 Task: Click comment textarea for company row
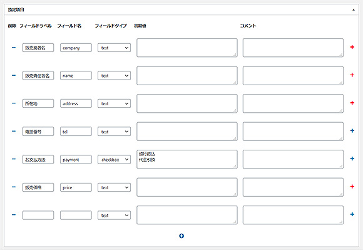pyautogui.click(x=293, y=48)
